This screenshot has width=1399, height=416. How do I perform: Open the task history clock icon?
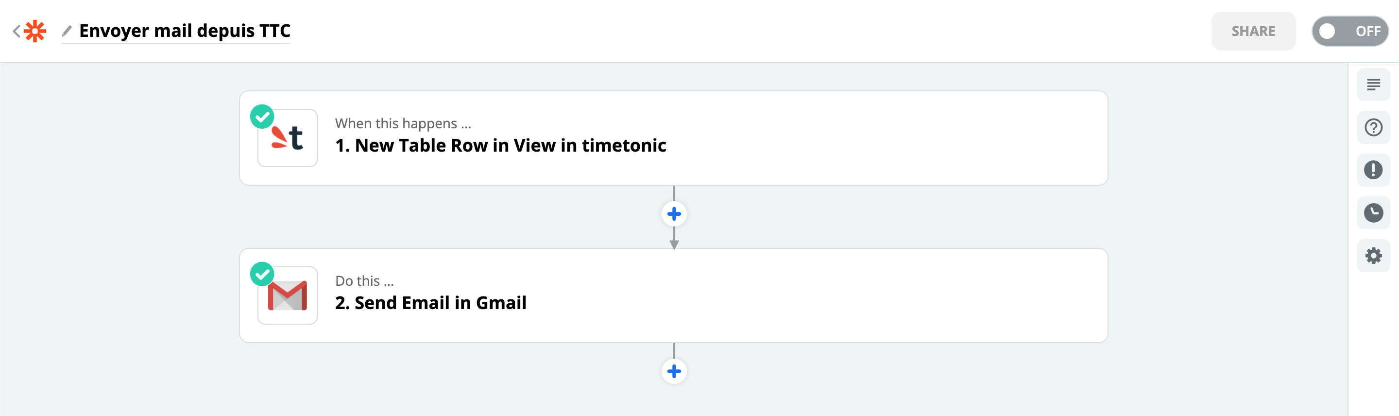[1372, 213]
